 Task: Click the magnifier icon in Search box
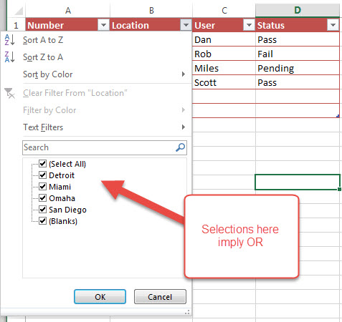[180, 147]
